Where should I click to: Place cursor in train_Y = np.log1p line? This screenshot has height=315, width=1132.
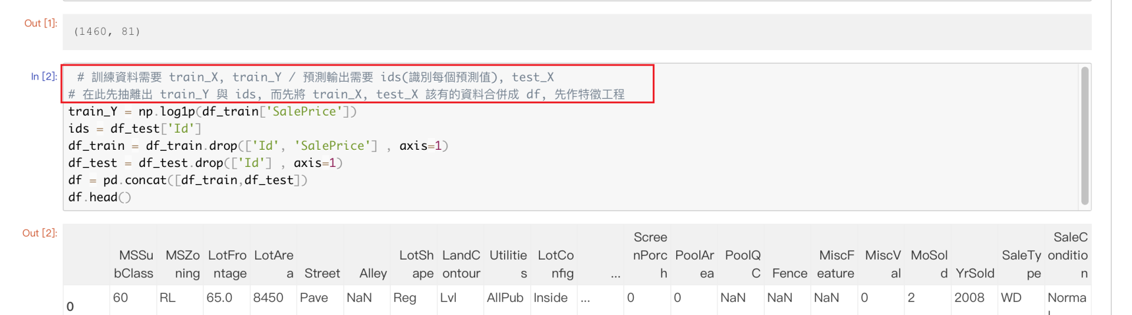click(212, 111)
